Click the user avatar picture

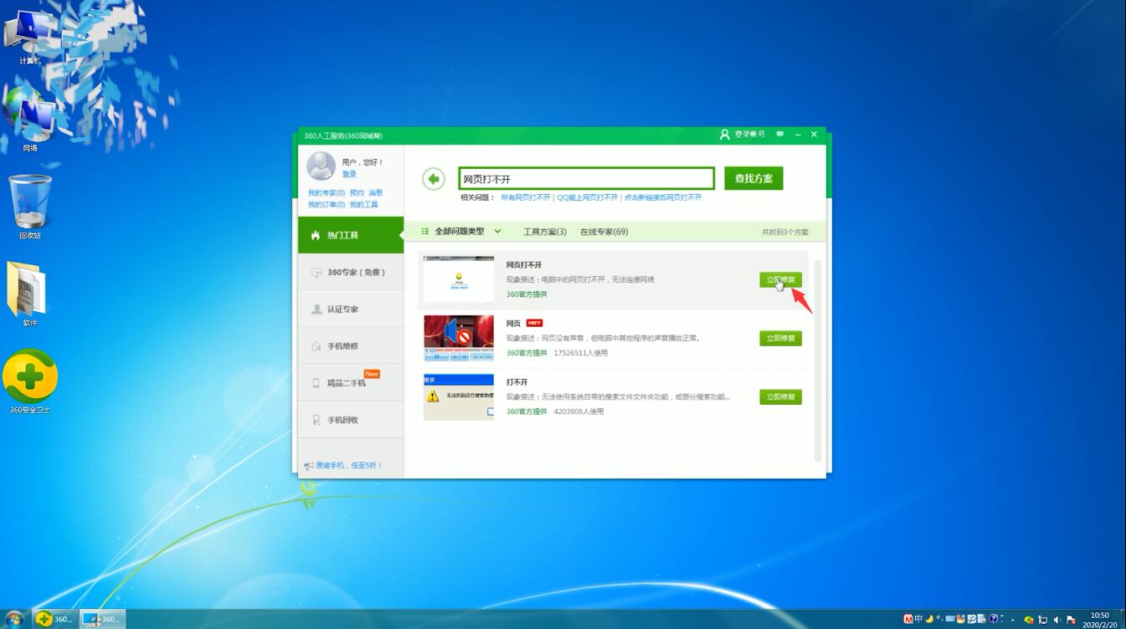(x=321, y=166)
